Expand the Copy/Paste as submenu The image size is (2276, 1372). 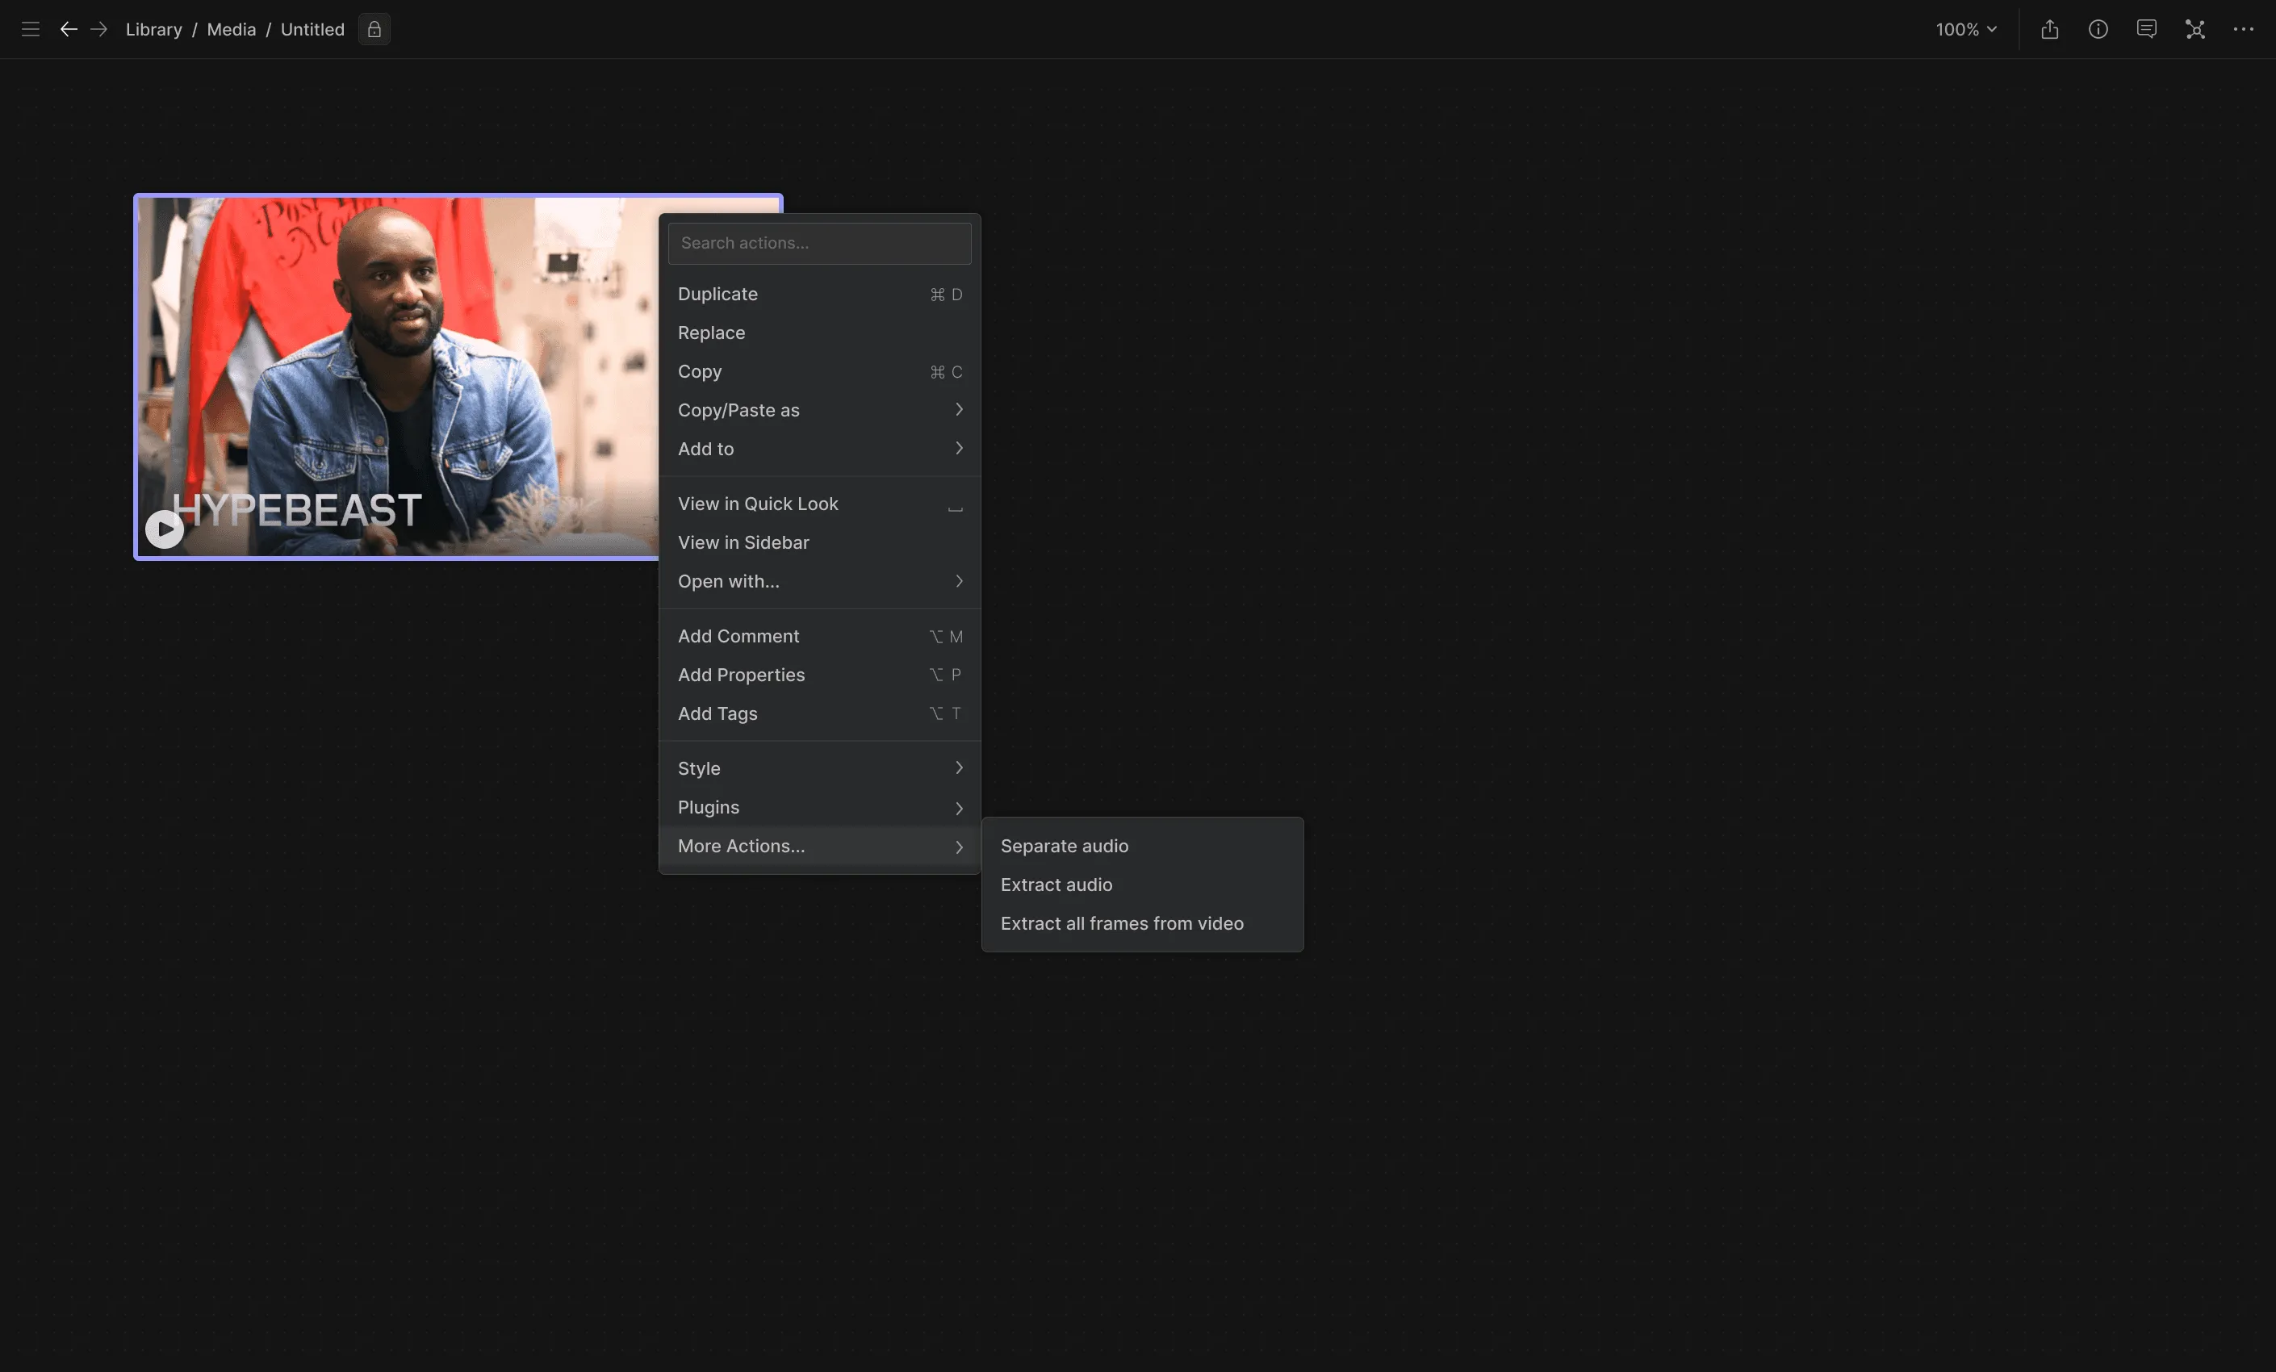[x=819, y=410]
